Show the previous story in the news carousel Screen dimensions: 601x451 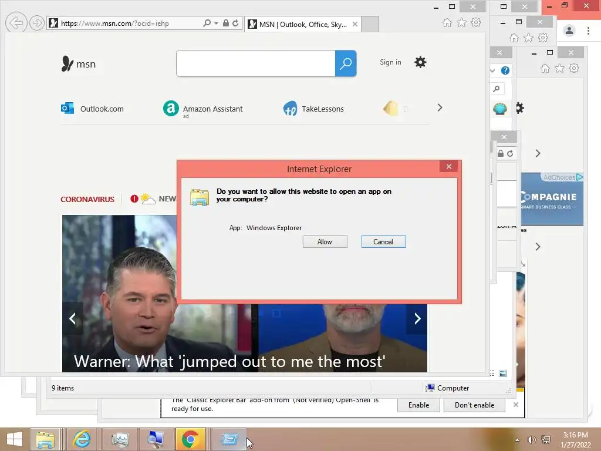tap(72, 318)
